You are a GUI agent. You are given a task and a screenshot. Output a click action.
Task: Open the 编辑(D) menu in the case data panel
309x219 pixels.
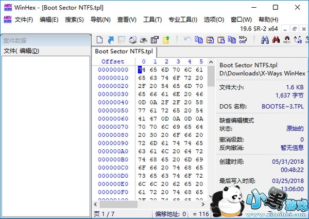pos(29,51)
